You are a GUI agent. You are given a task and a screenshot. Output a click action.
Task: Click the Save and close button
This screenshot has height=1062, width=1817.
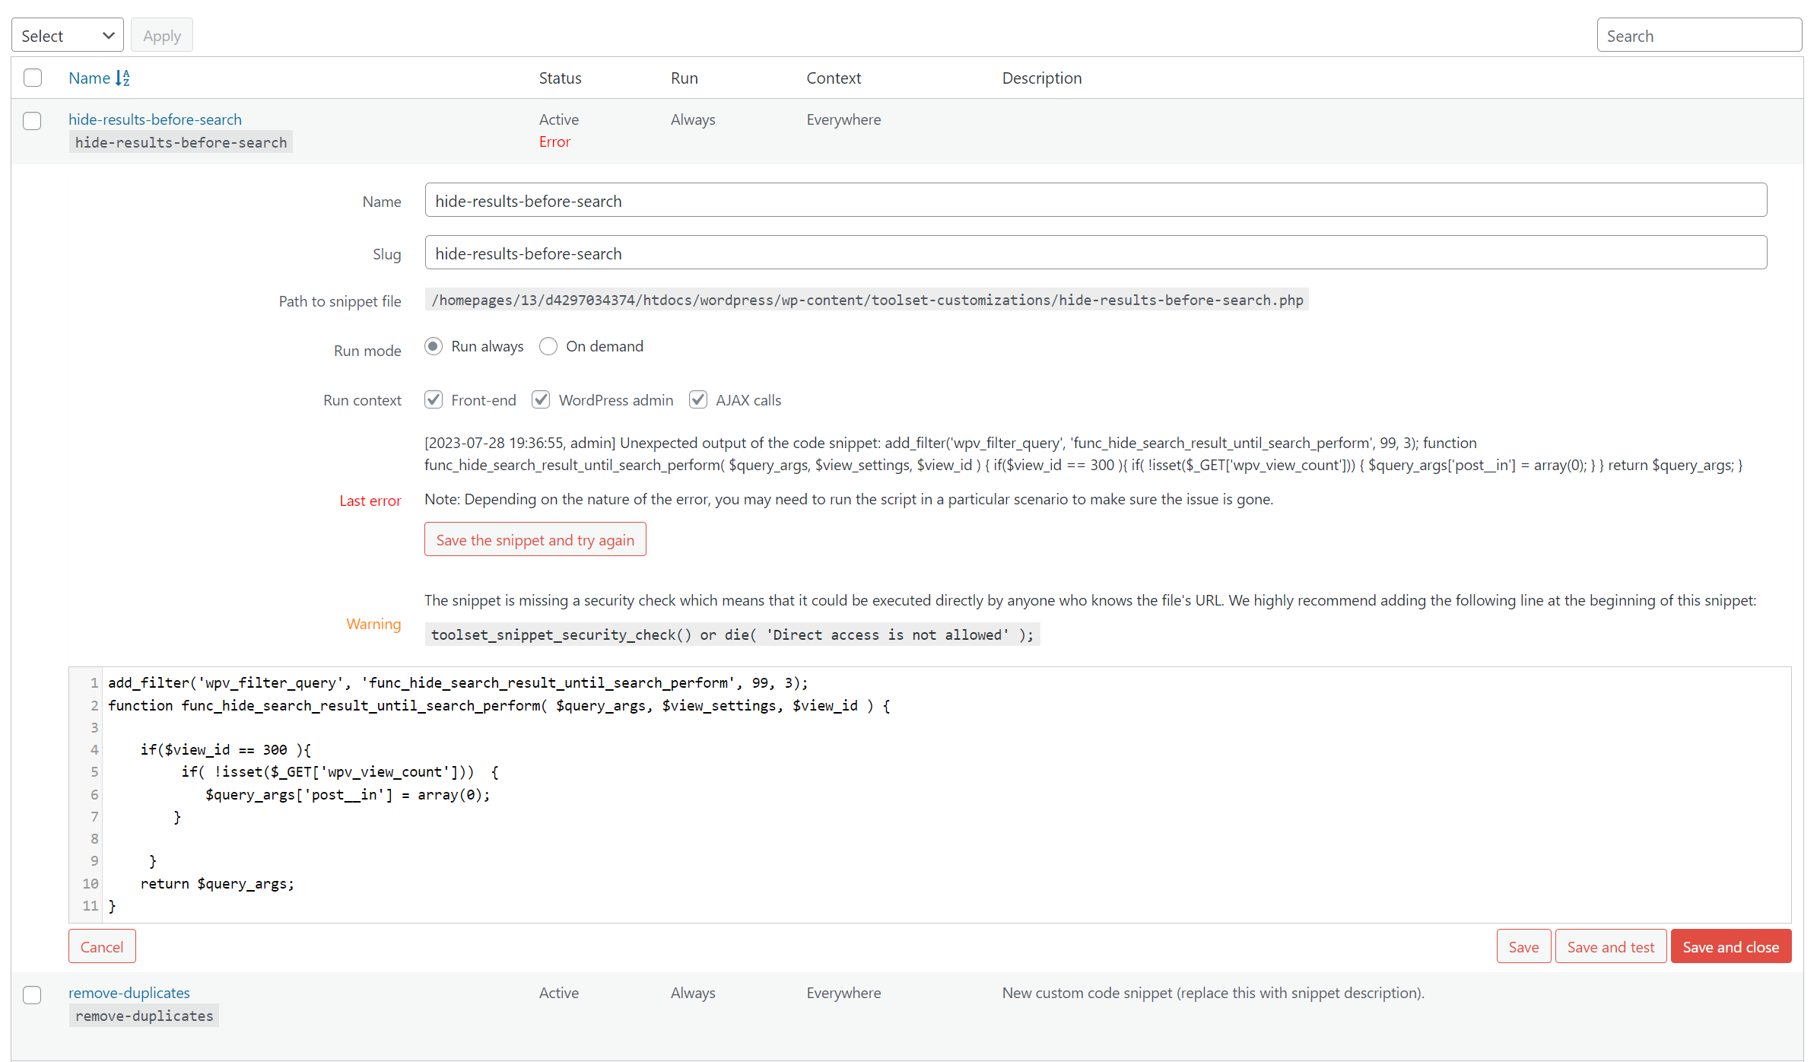coord(1731,946)
